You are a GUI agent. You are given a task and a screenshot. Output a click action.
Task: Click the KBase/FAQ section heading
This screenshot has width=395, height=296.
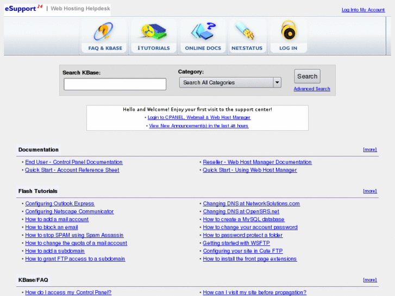tap(33, 280)
